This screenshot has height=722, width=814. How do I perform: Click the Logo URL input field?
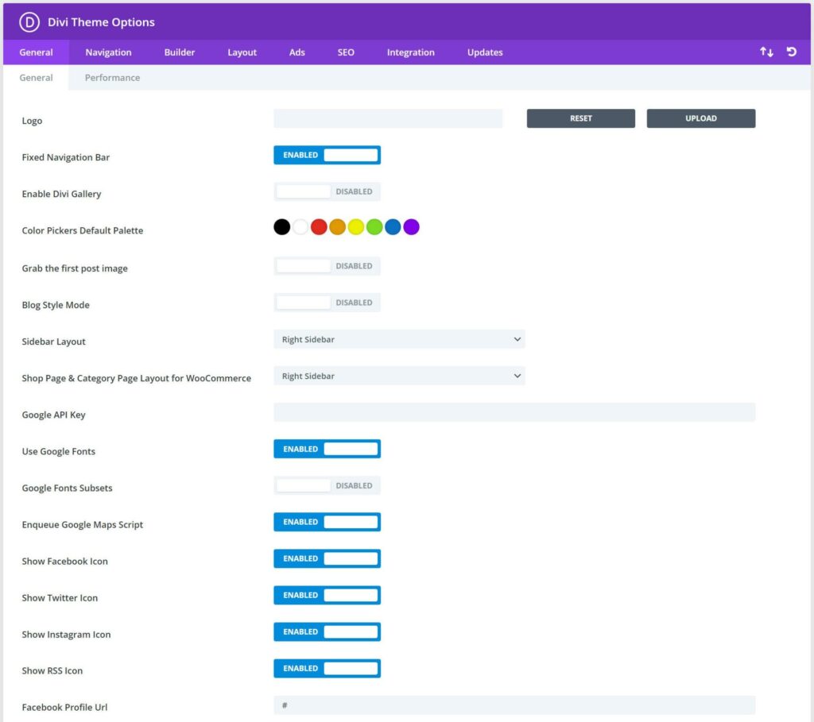tap(388, 118)
